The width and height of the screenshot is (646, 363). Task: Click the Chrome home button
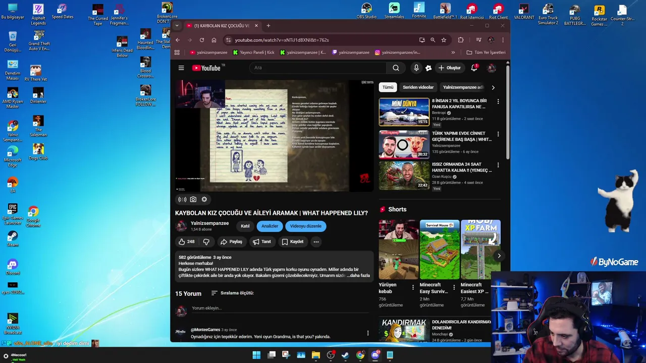214,40
